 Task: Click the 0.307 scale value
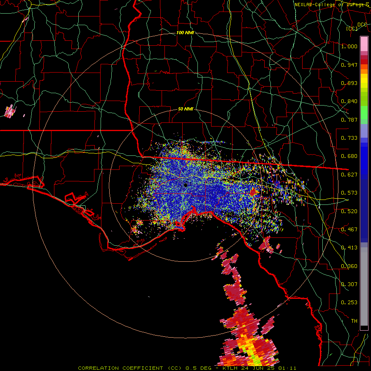[349, 284]
